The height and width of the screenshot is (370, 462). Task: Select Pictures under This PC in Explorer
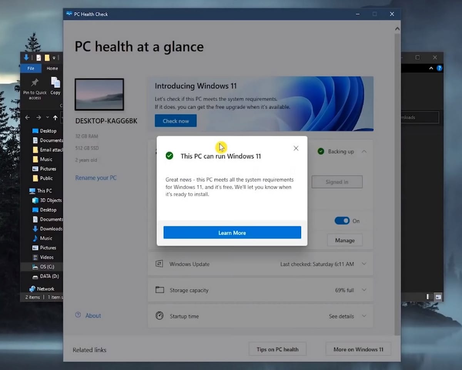(x=44, y=248)
